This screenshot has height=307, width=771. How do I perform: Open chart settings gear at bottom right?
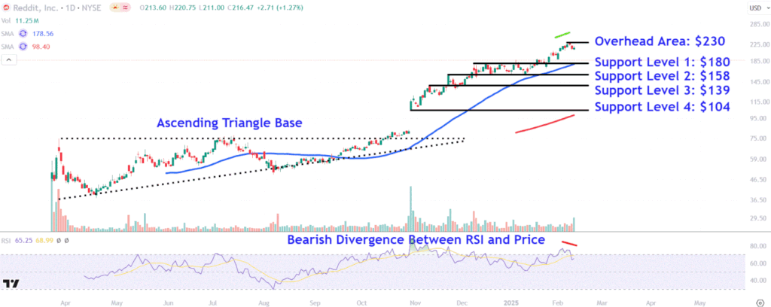760,298
